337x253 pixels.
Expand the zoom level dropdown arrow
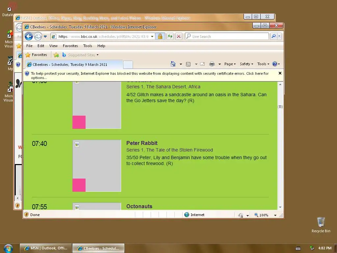pos(275,215)
